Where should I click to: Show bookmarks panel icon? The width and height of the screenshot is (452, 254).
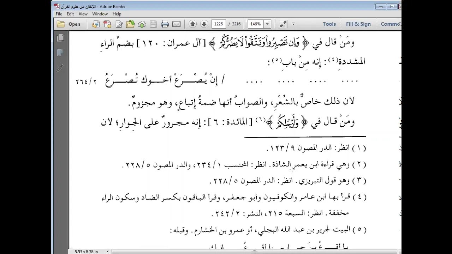(x=60, y=53)
